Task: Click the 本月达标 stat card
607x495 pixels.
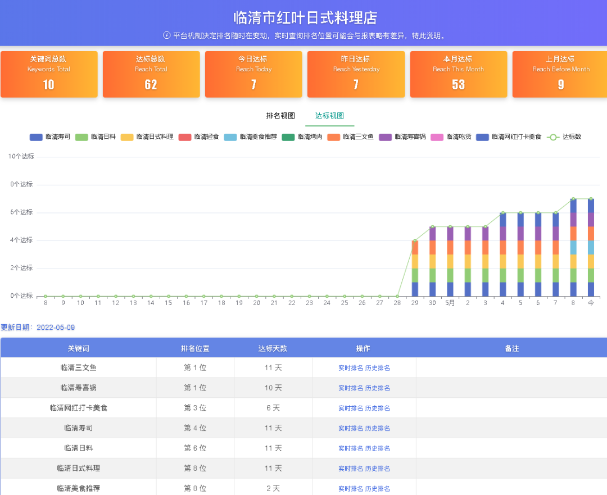Action: (x=459, y=74)
